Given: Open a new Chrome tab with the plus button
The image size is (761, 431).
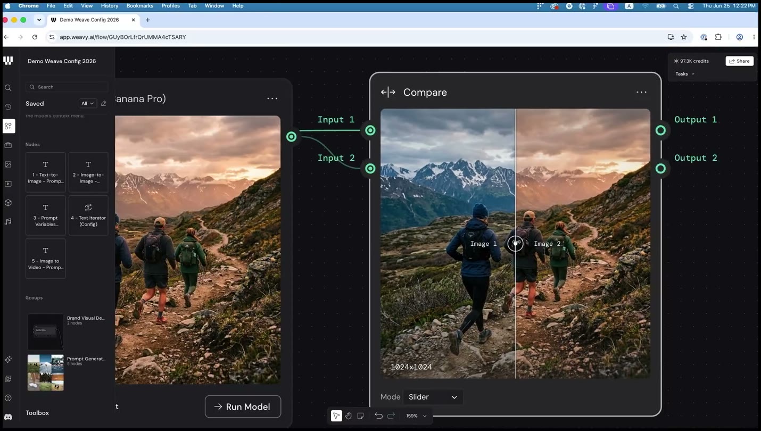Looking at the screenshot, I should (x=147, y=20).
